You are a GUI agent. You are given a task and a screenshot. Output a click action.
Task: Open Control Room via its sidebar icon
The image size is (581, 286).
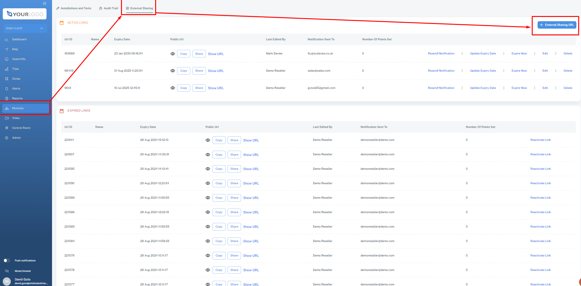pyautogui.click(x=7, y=128)
